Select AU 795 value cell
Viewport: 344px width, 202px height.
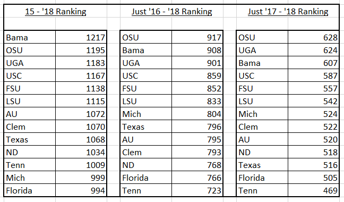197,139
